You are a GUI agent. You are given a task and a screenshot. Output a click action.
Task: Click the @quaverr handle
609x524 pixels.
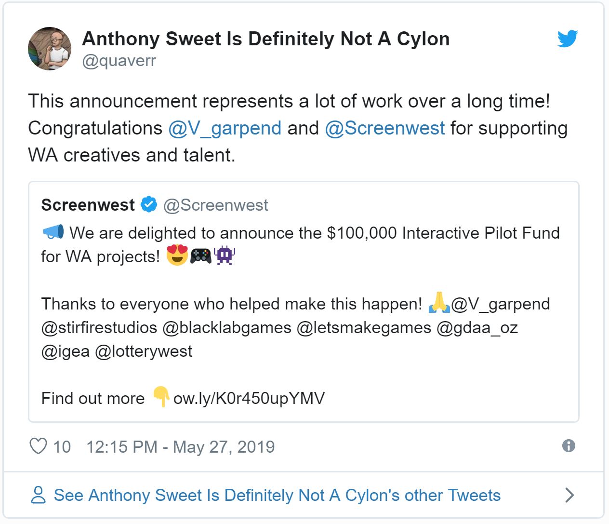(x=119, y=61)
